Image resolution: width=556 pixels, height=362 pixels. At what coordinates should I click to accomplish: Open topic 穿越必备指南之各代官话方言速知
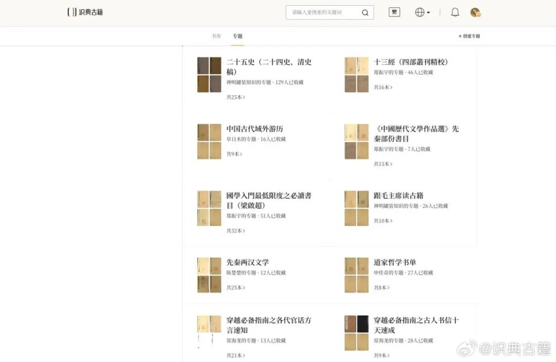click(269, 325)
